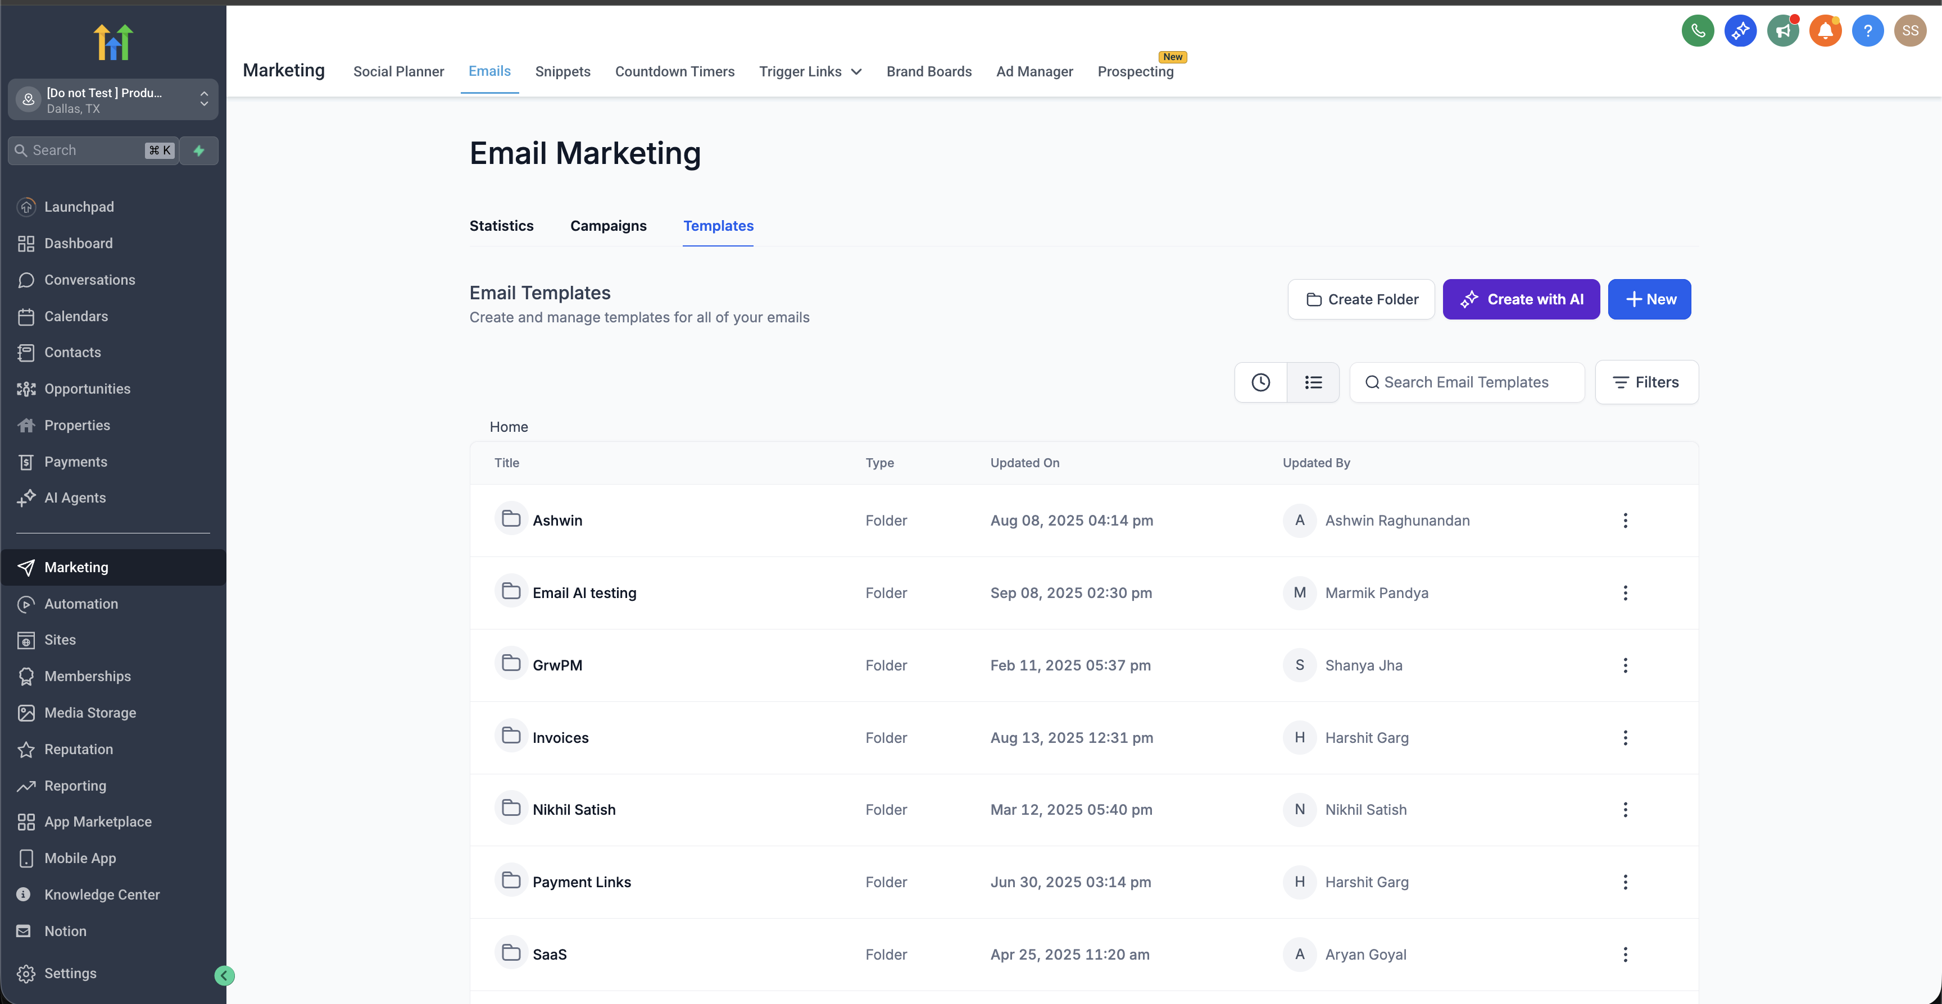The width and height of the screenshot is (1942, 1004).
Task: Open the Ask AI sparkle icon
Action: 1740,31
